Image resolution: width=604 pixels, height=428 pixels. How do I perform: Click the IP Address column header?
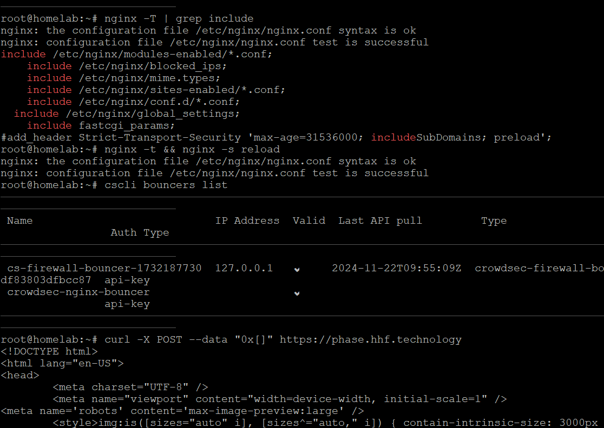tap(247, 220)
